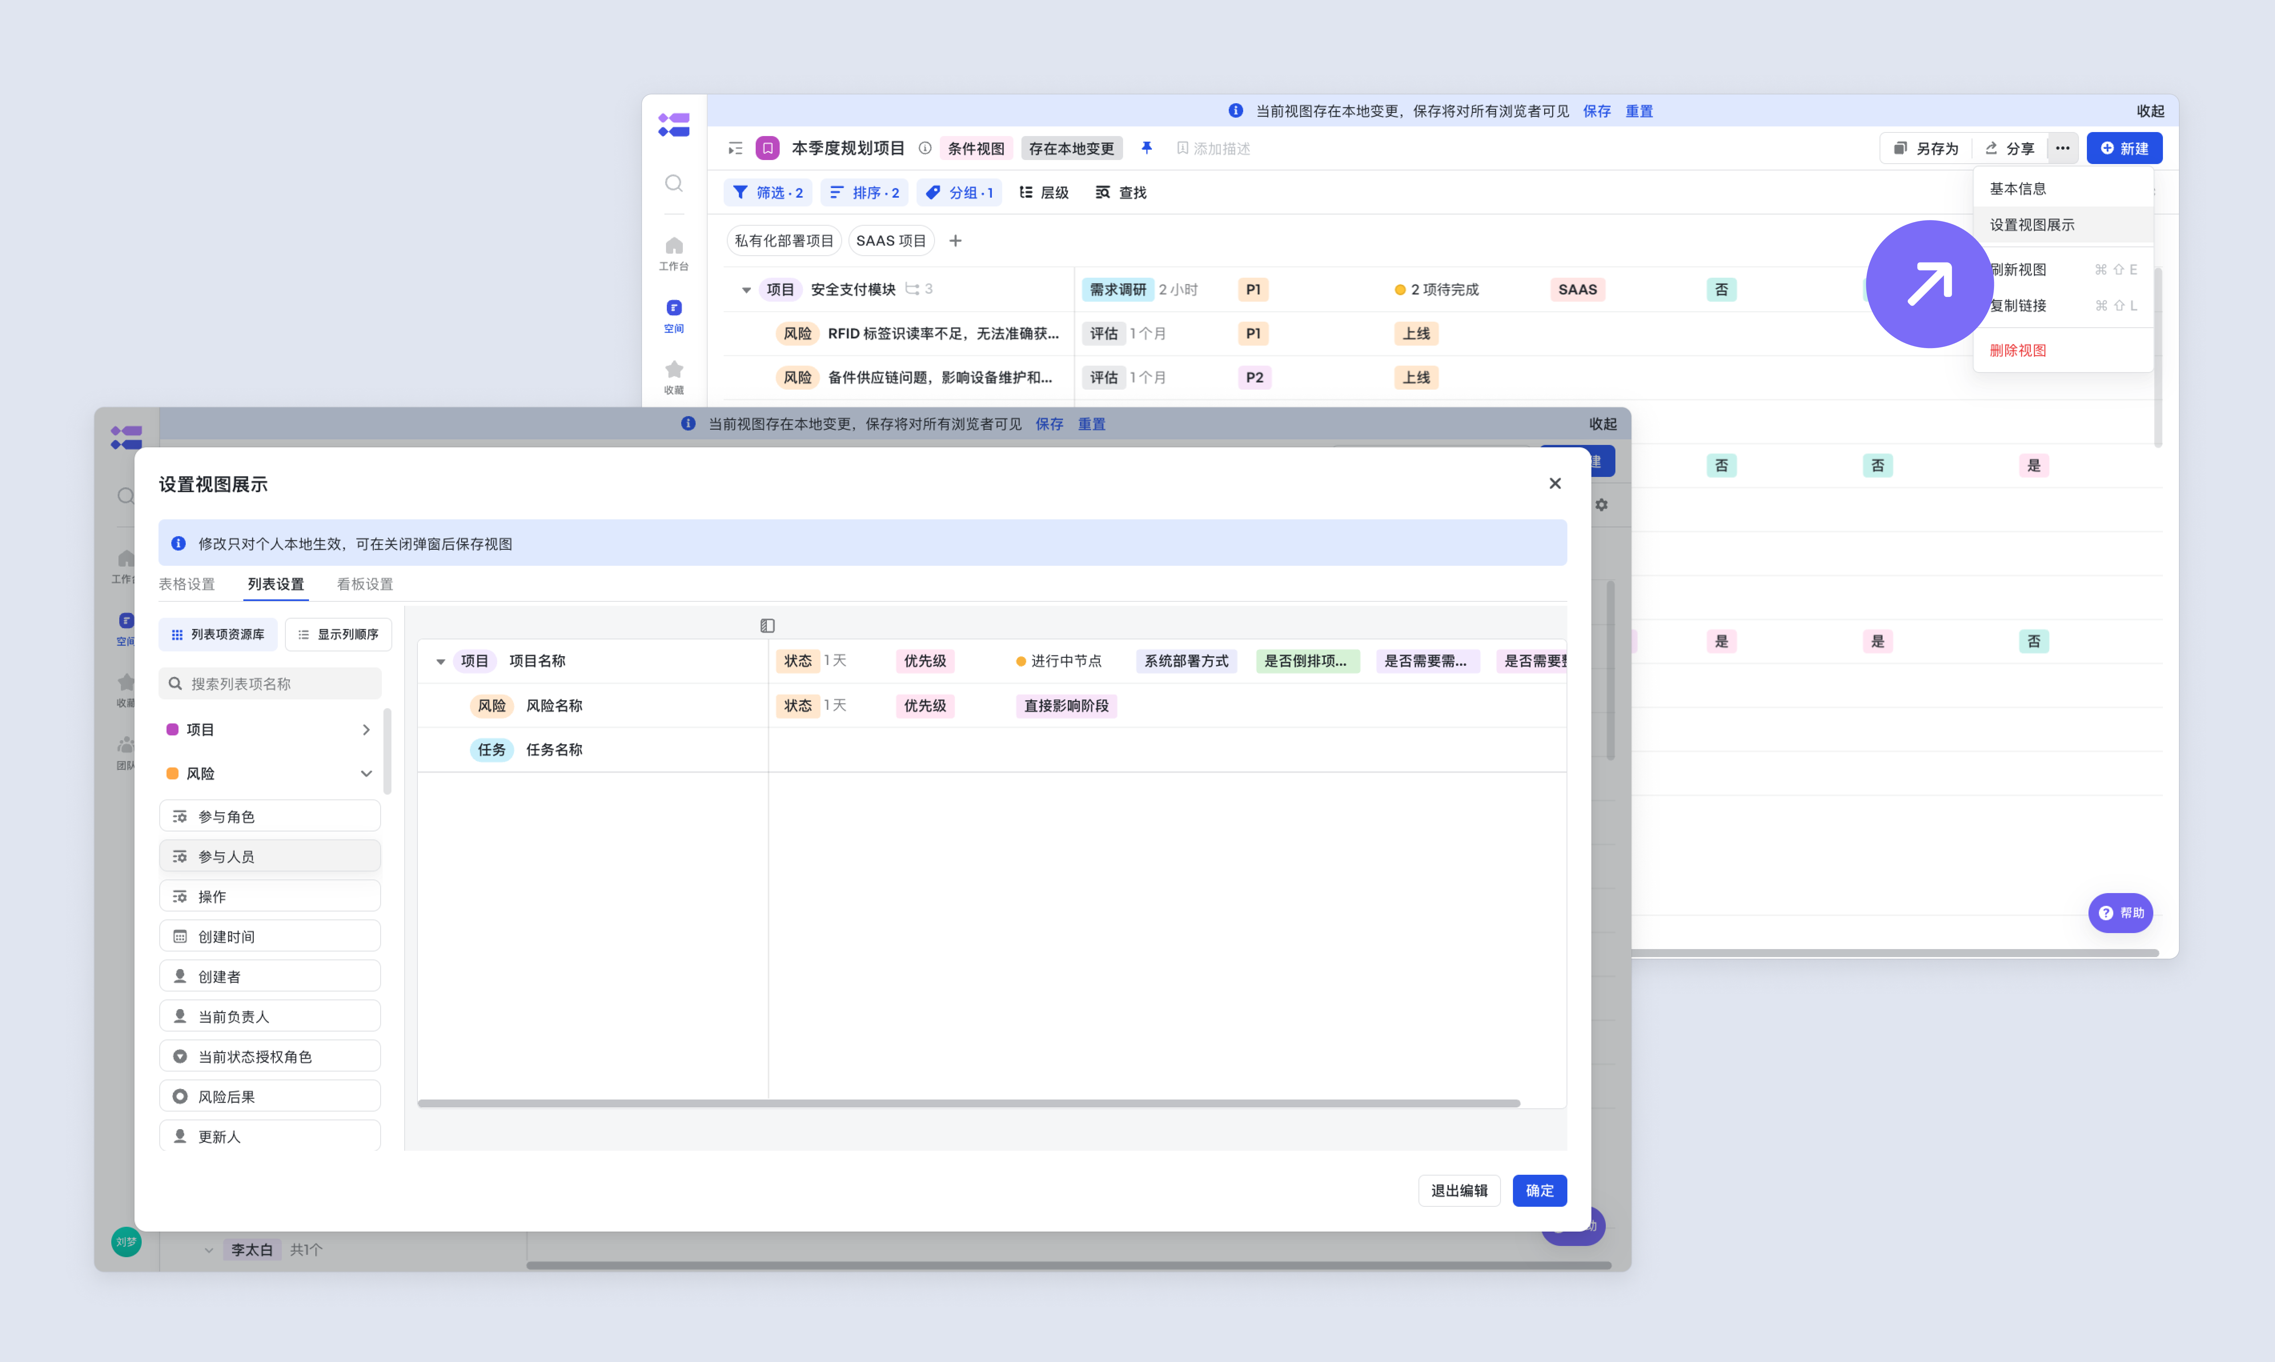Switch to 表格设置 tab
The width and height of the screenshot is (2275, 1362).
187,585
